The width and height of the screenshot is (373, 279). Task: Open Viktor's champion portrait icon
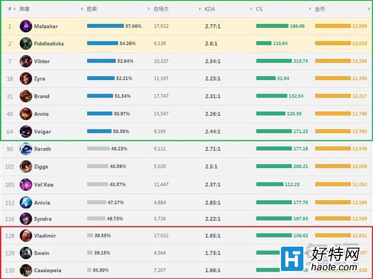click(x=25, y=61)
